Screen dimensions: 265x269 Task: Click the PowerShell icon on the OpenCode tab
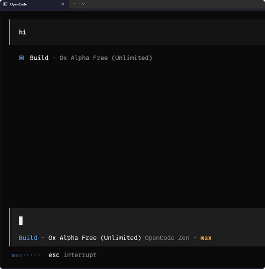5,4
